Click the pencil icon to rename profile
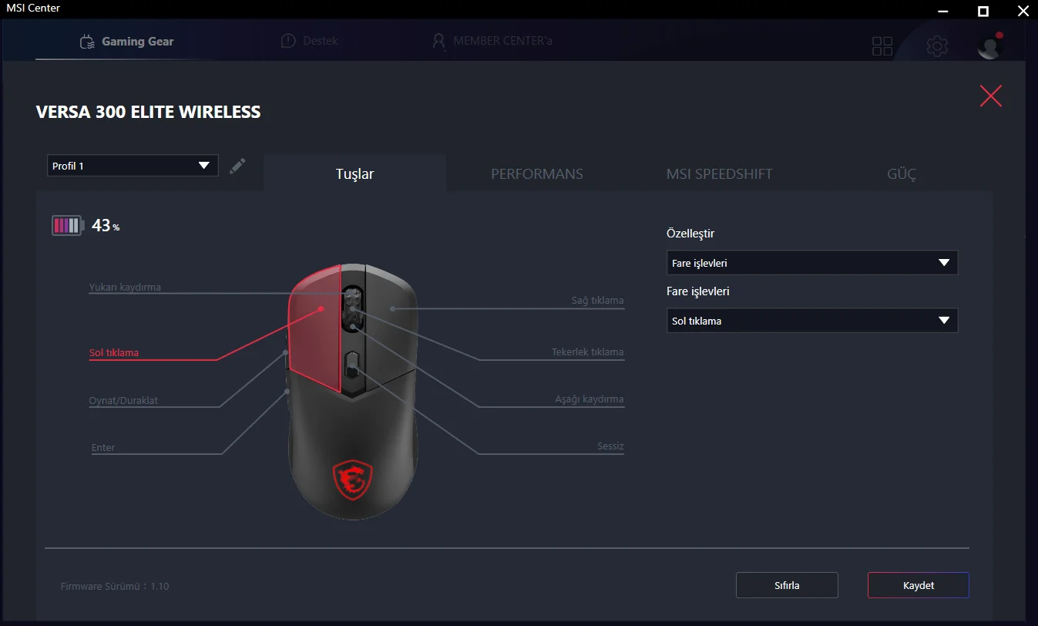 tap(237, 166)
